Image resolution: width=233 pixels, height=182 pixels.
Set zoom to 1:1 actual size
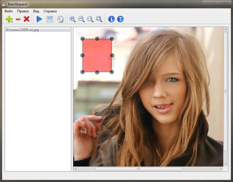[90, 19]
